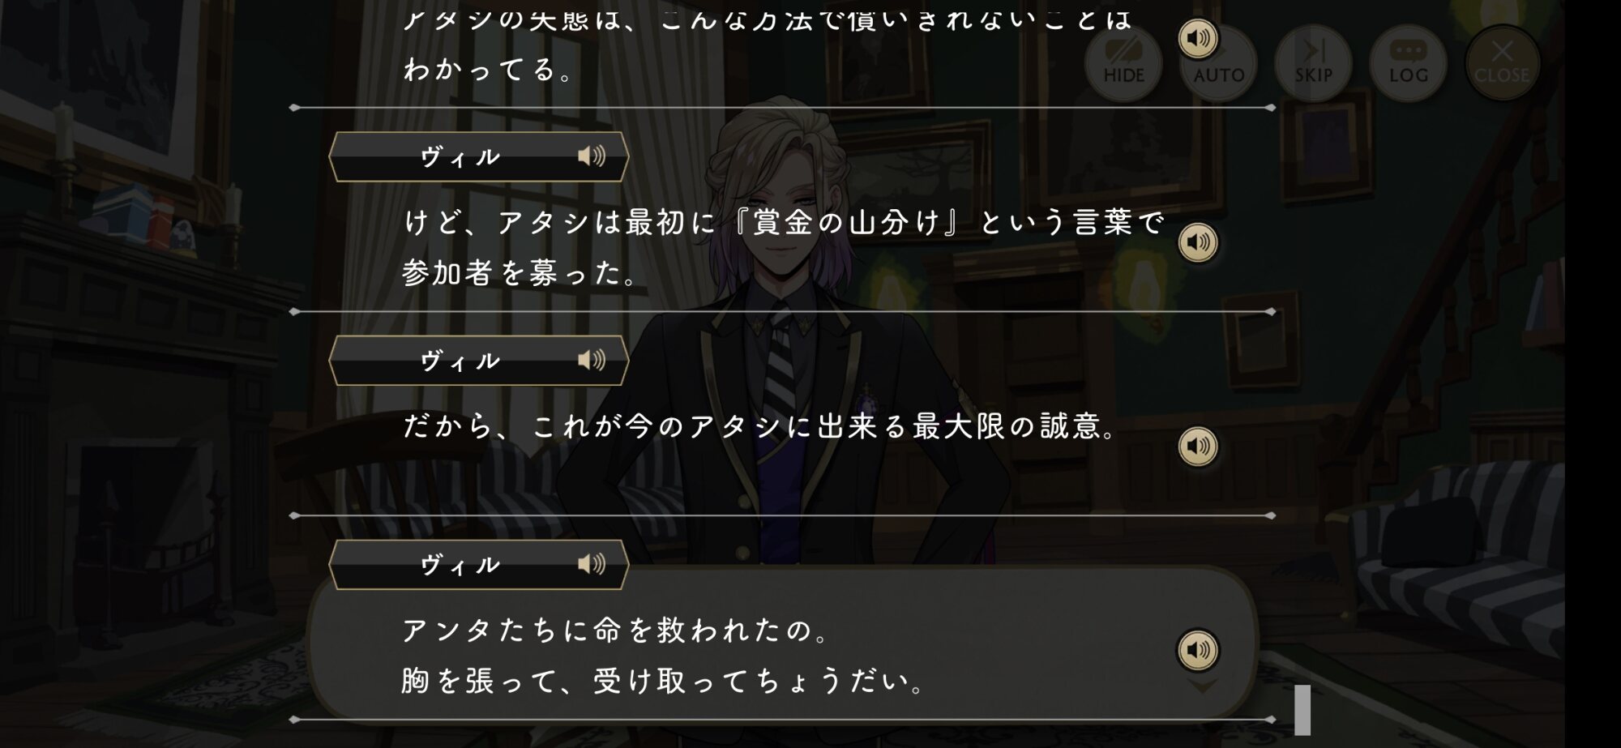Play voice for 'アンタたちに命を救われたの' line
Image resolution: width=1621 pixels, height=748 pixels.
1197,650
